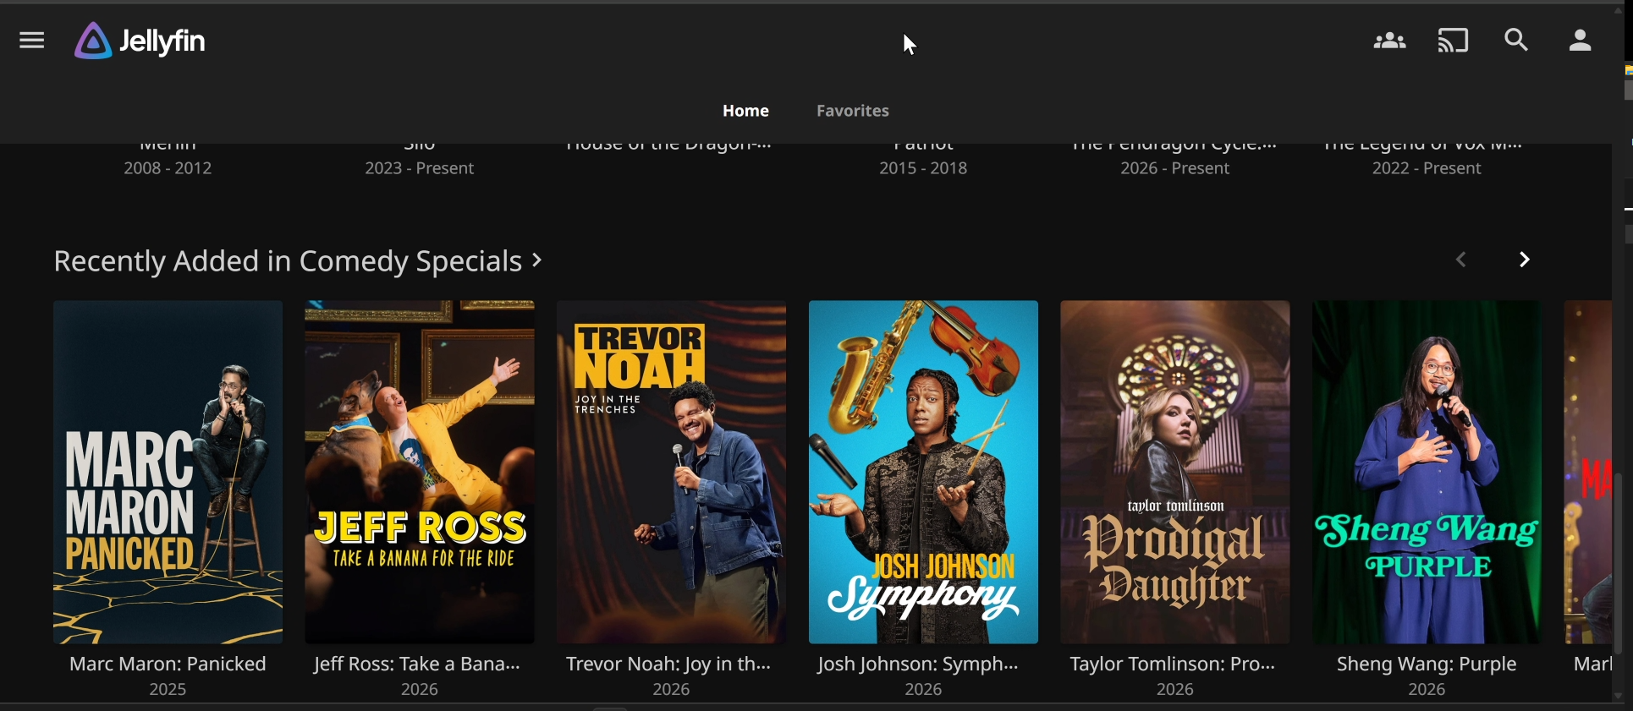This screenshot has width=1633, height=711.
Task: Click the 2025 year under Marc Maron
Action: pos(168,690)
